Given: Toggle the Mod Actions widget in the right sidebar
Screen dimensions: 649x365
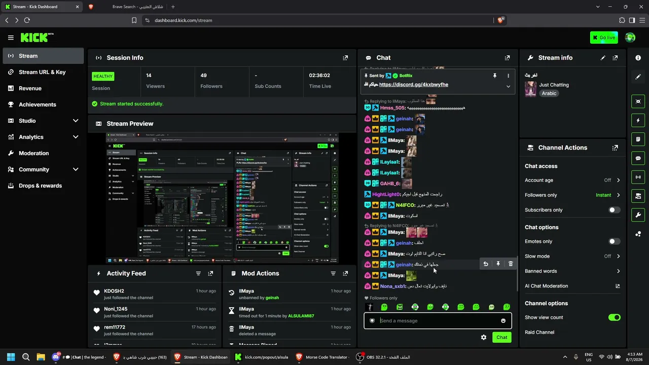Looking at the screenshot, I should point(638,139).
